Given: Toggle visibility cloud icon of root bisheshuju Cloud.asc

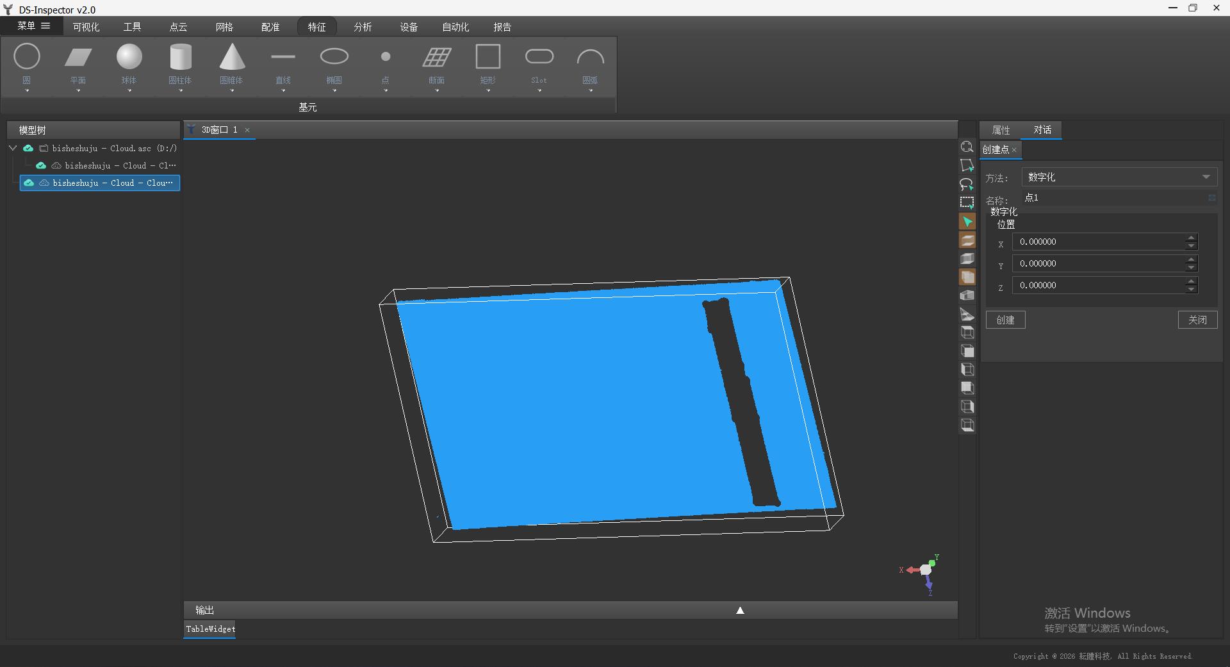Looking at the screenshot, I should pos(28,148).
